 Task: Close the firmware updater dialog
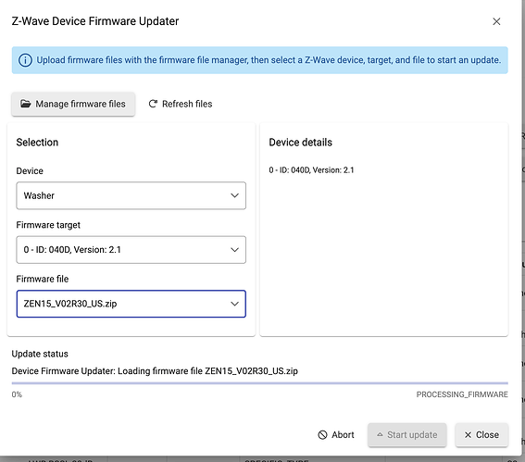[x=481, y=435]
